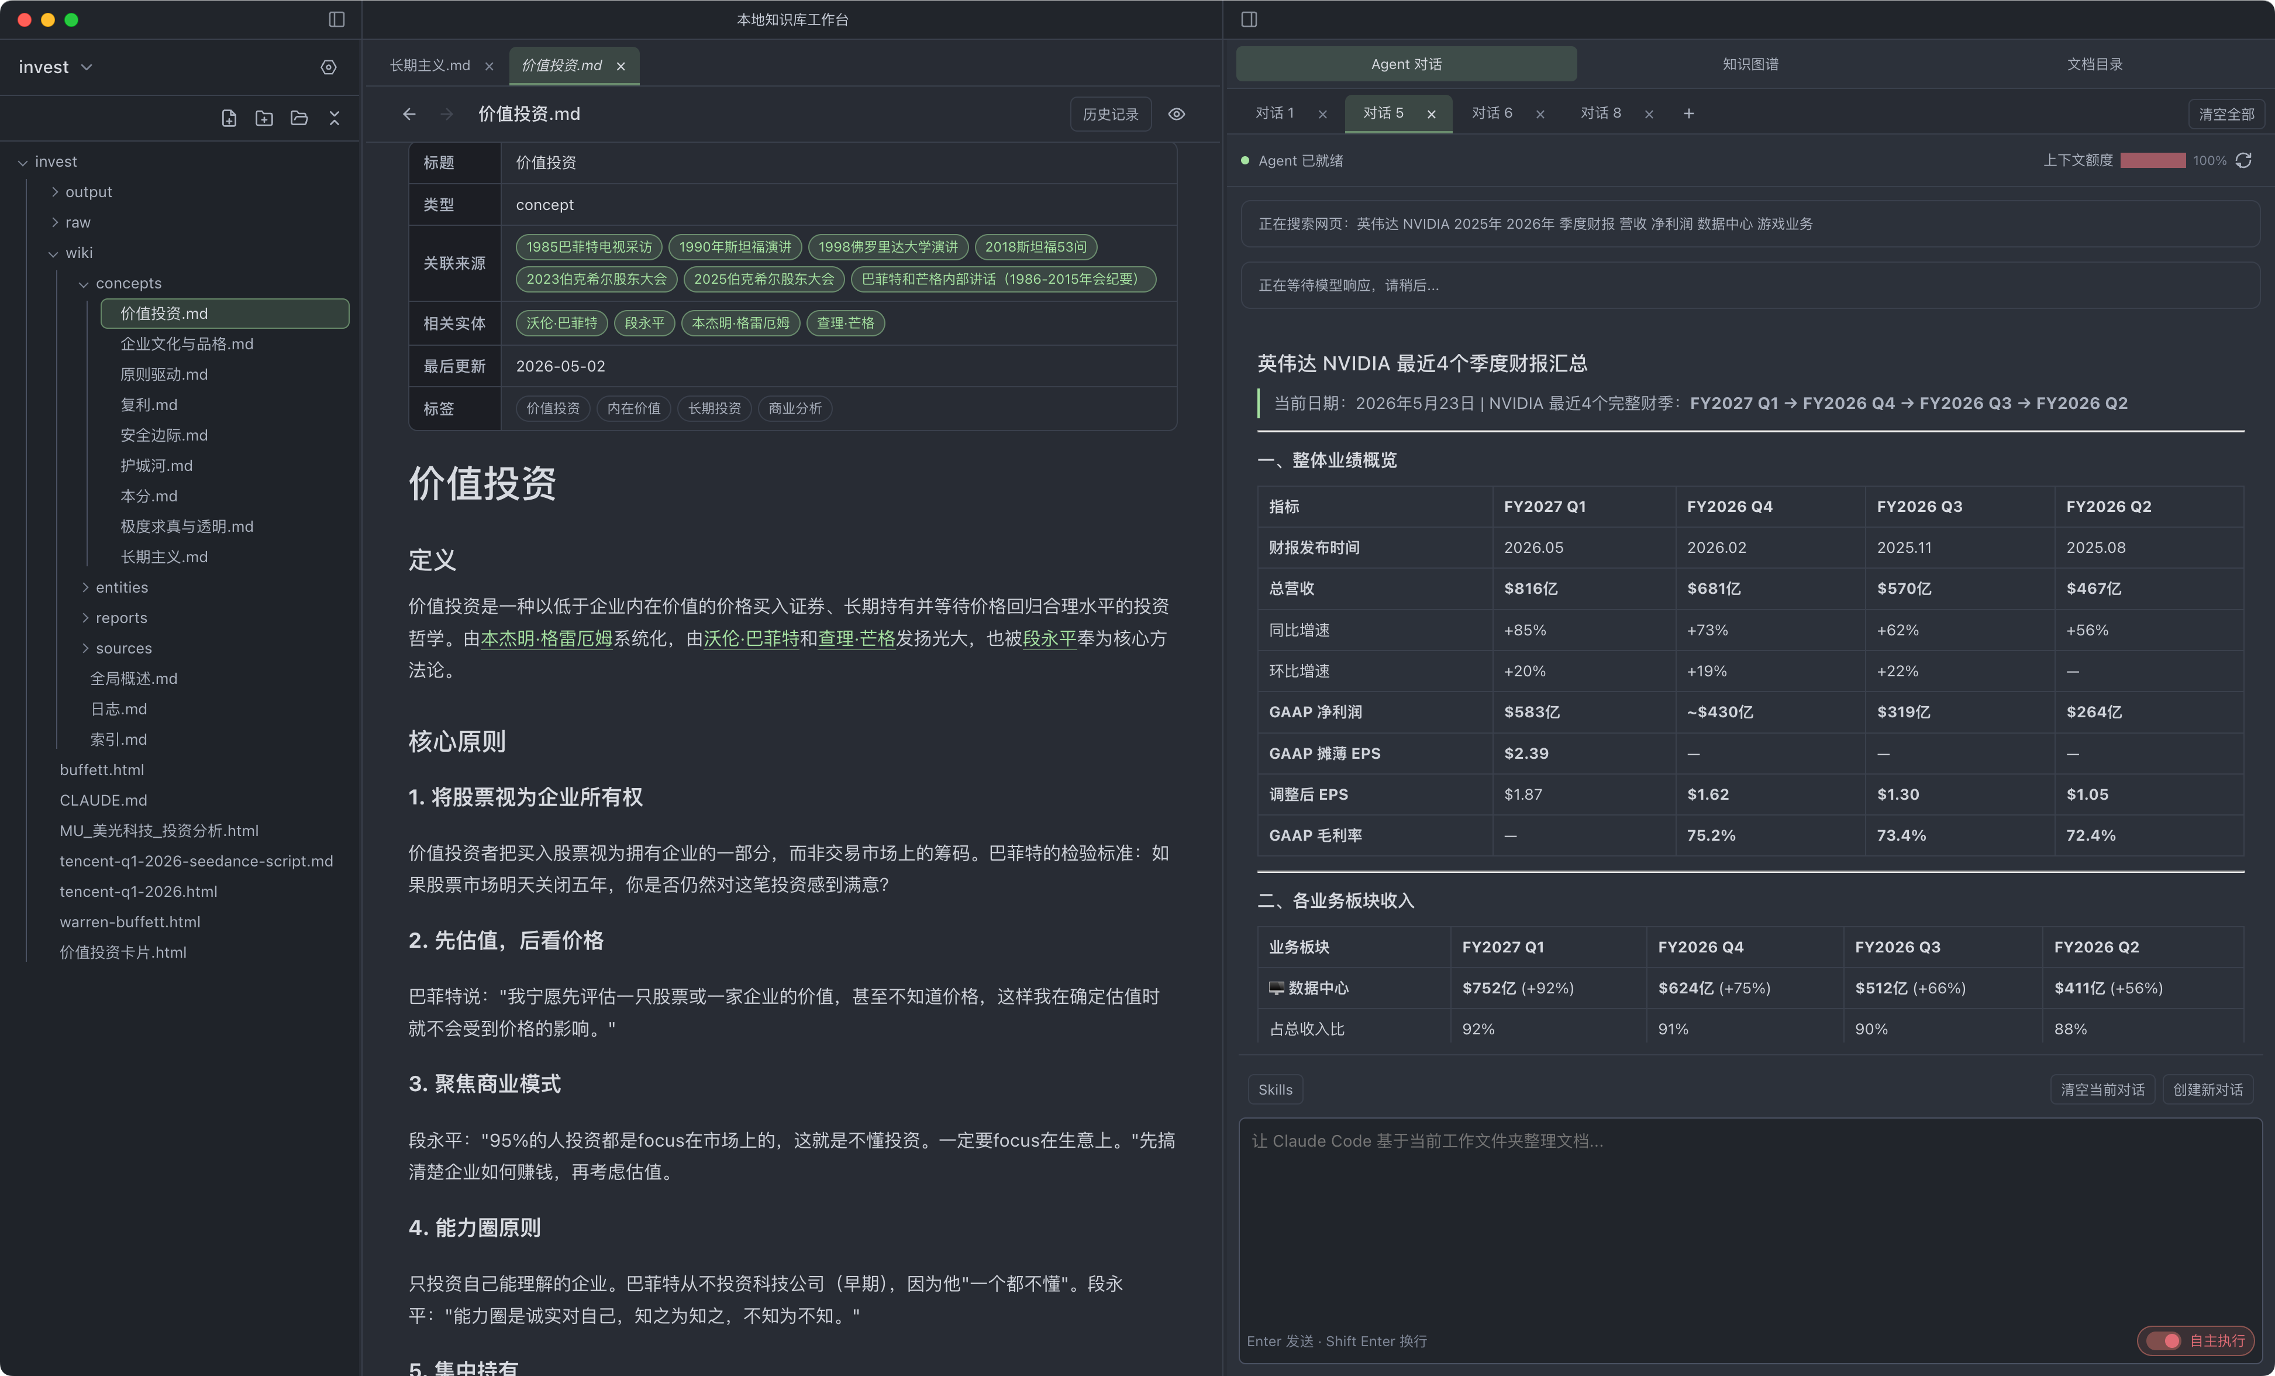Switch to 知识图谱 tab

click(1750, 64)
